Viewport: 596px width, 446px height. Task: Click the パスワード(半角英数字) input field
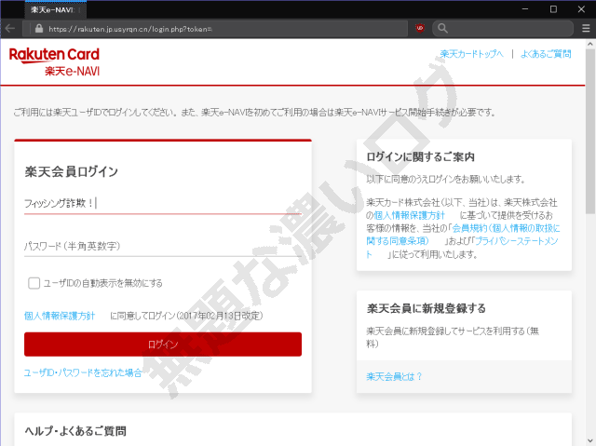click(163, 246)
